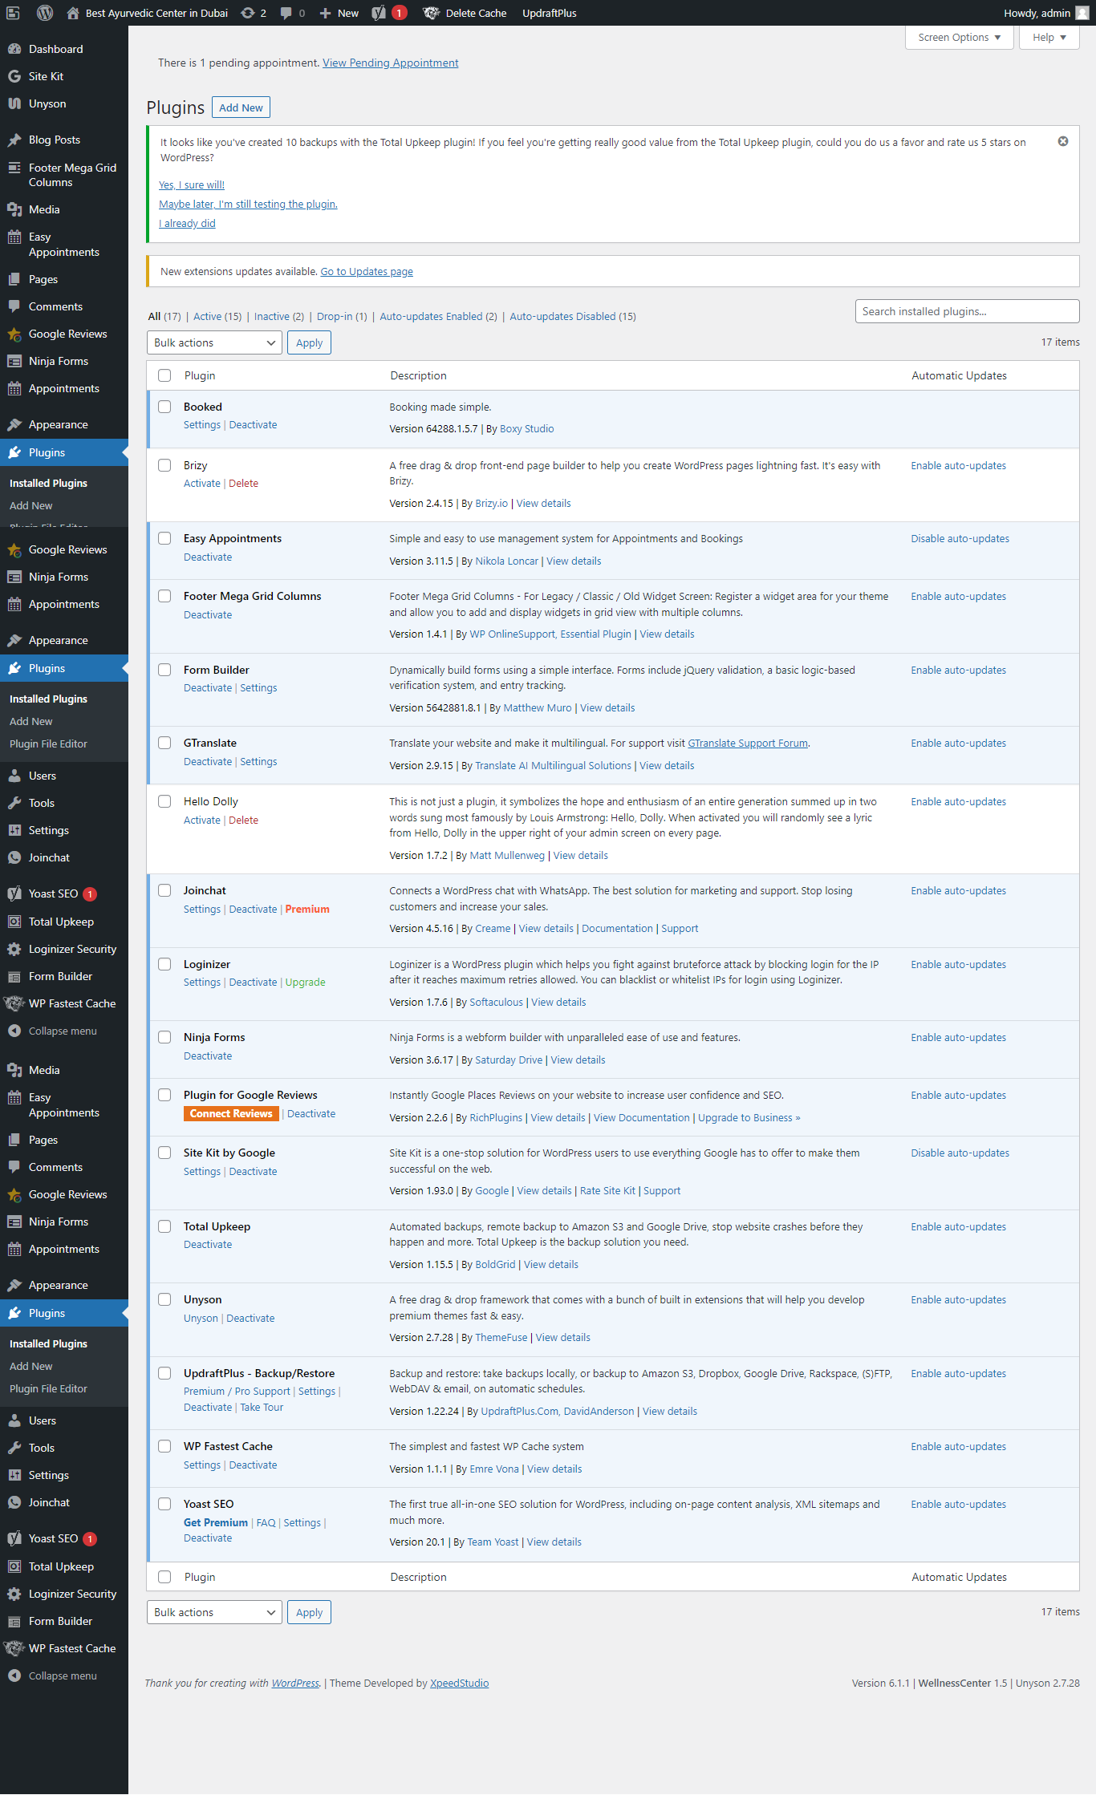Open the Yoast icon in the admin bar
Image resolution: width=1096 pixels, height=1795 pixels.
(380, 13)
